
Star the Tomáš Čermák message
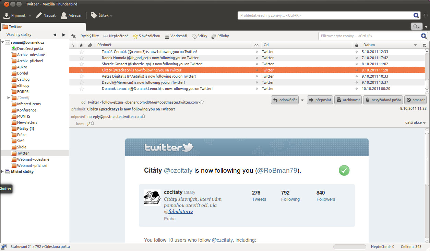(82, 52)
